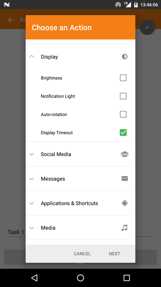Expand the Messages category chevron

[x=32, y=179]
